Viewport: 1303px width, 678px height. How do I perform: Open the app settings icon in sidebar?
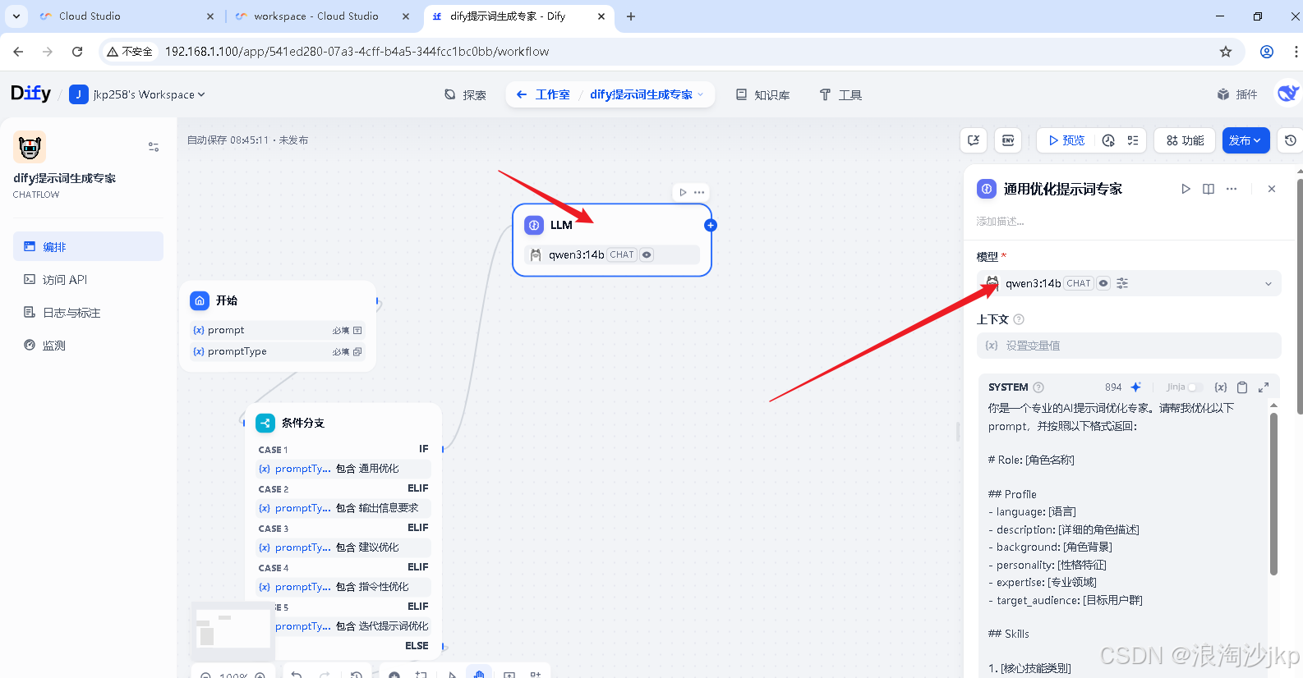tap(154, 147)
